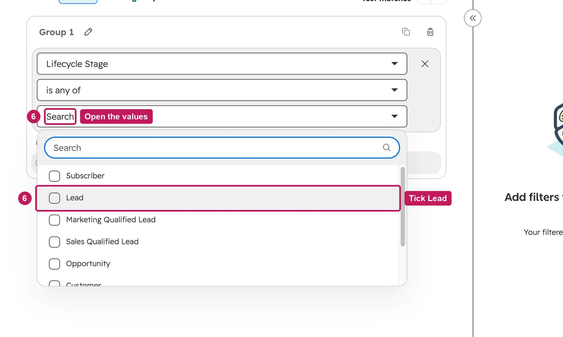Select the Sales Qualified Lead checkbox
This screenshot has height=337, width=563.
(54, 242)
